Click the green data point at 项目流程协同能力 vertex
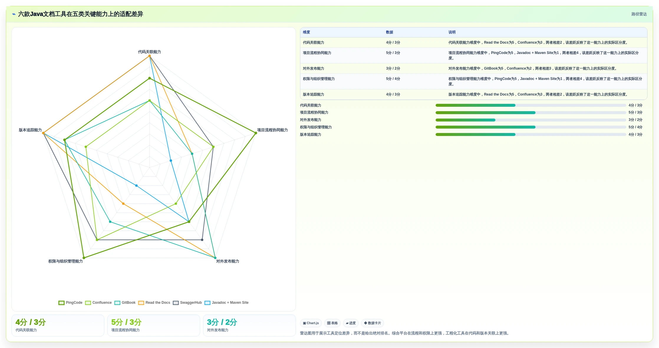The height and width of the screenshot is (348, 659). coord(256,133)
